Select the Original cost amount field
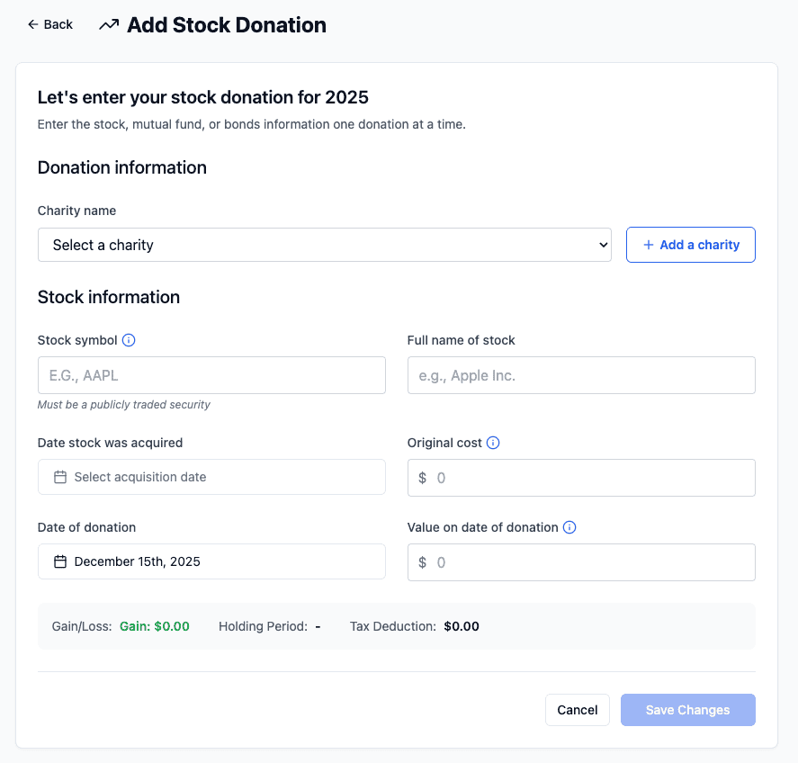Image resolution: width=798 pixels, height=763 pixels. (x=590, y=478)
